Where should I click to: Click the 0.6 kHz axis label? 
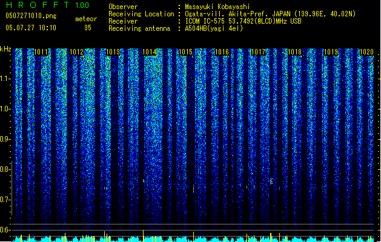[x=5, y=230]
